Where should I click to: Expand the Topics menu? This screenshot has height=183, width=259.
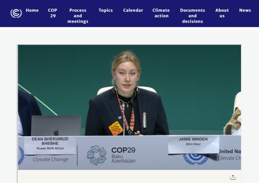[106, 10]
